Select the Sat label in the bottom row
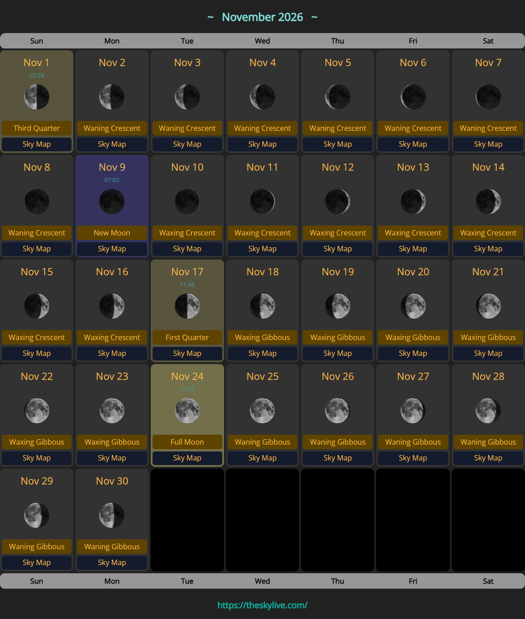 point(488,581)
